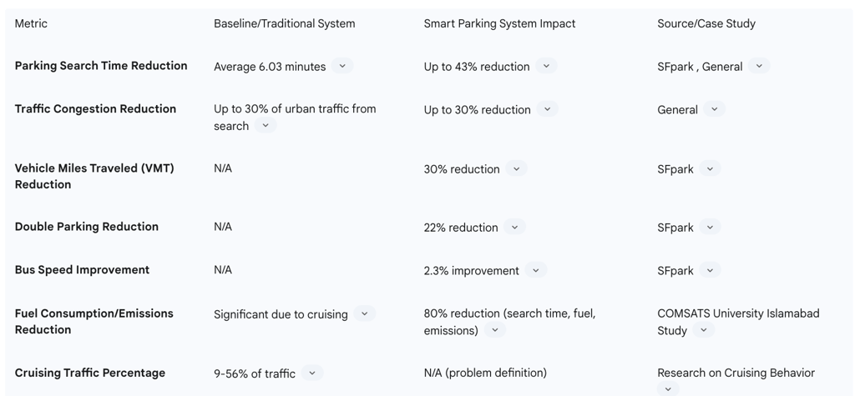The image size is (855, 396).
Task: Open chevron next to General source
Action: (x=714, y=109)
